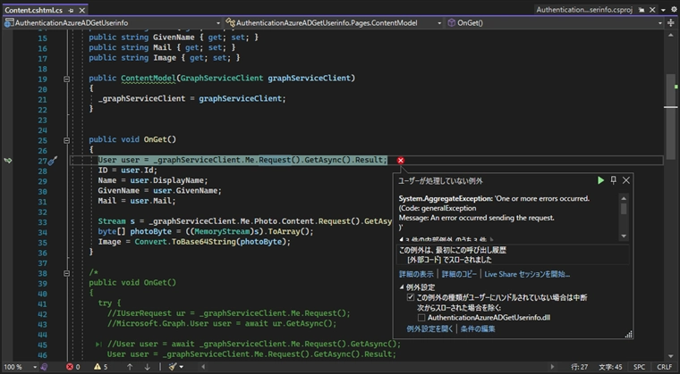Go to next issue with down arrow
Viewport: 680px width, 374px height.
[x=147, y=367]
